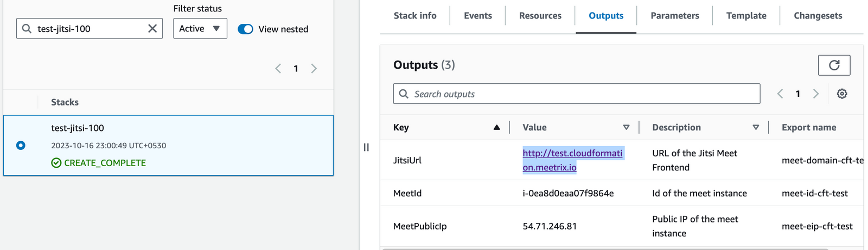Viewport: 868px width, 250px height.
Task: Switch to the Events tab
Action: (x=478, y=16)
